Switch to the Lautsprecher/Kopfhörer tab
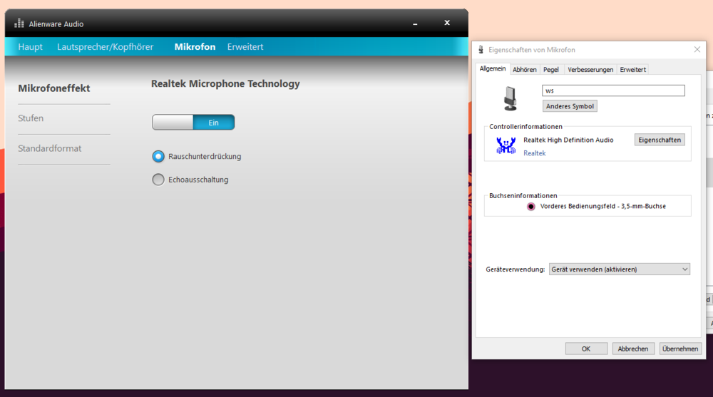 pos(105,47)
